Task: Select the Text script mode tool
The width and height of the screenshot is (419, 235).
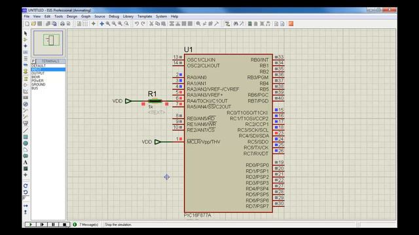Action: (26, 59)
